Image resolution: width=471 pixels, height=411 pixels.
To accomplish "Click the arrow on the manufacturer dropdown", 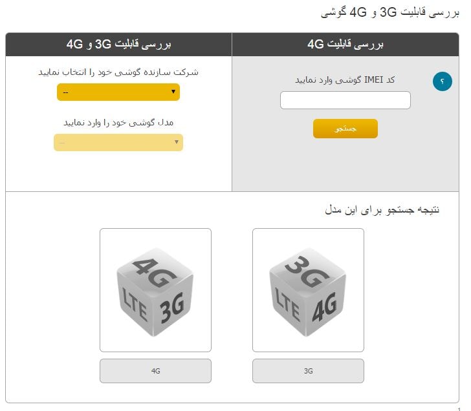I will 173,92.
